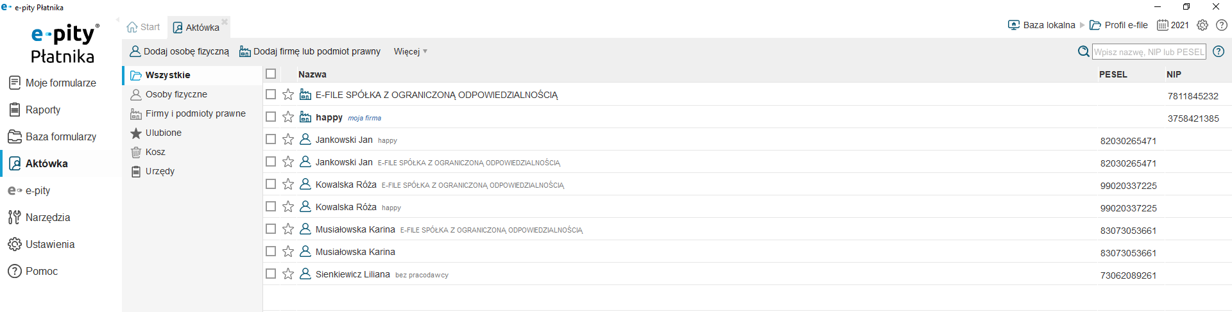Switch to the Start tab
This screenshot has height=312, width=1232.
[144, 27]
